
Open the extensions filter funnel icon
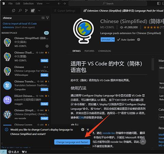(47, 18)
